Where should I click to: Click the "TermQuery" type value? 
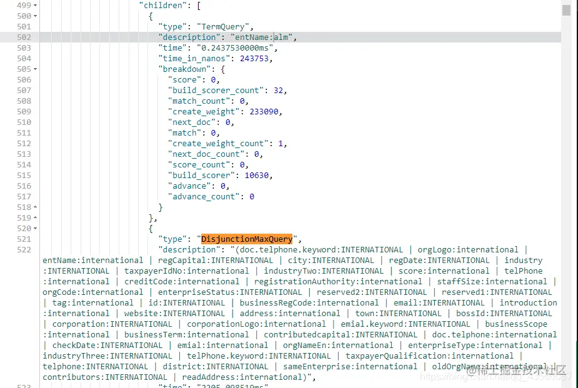coord(223,26)
